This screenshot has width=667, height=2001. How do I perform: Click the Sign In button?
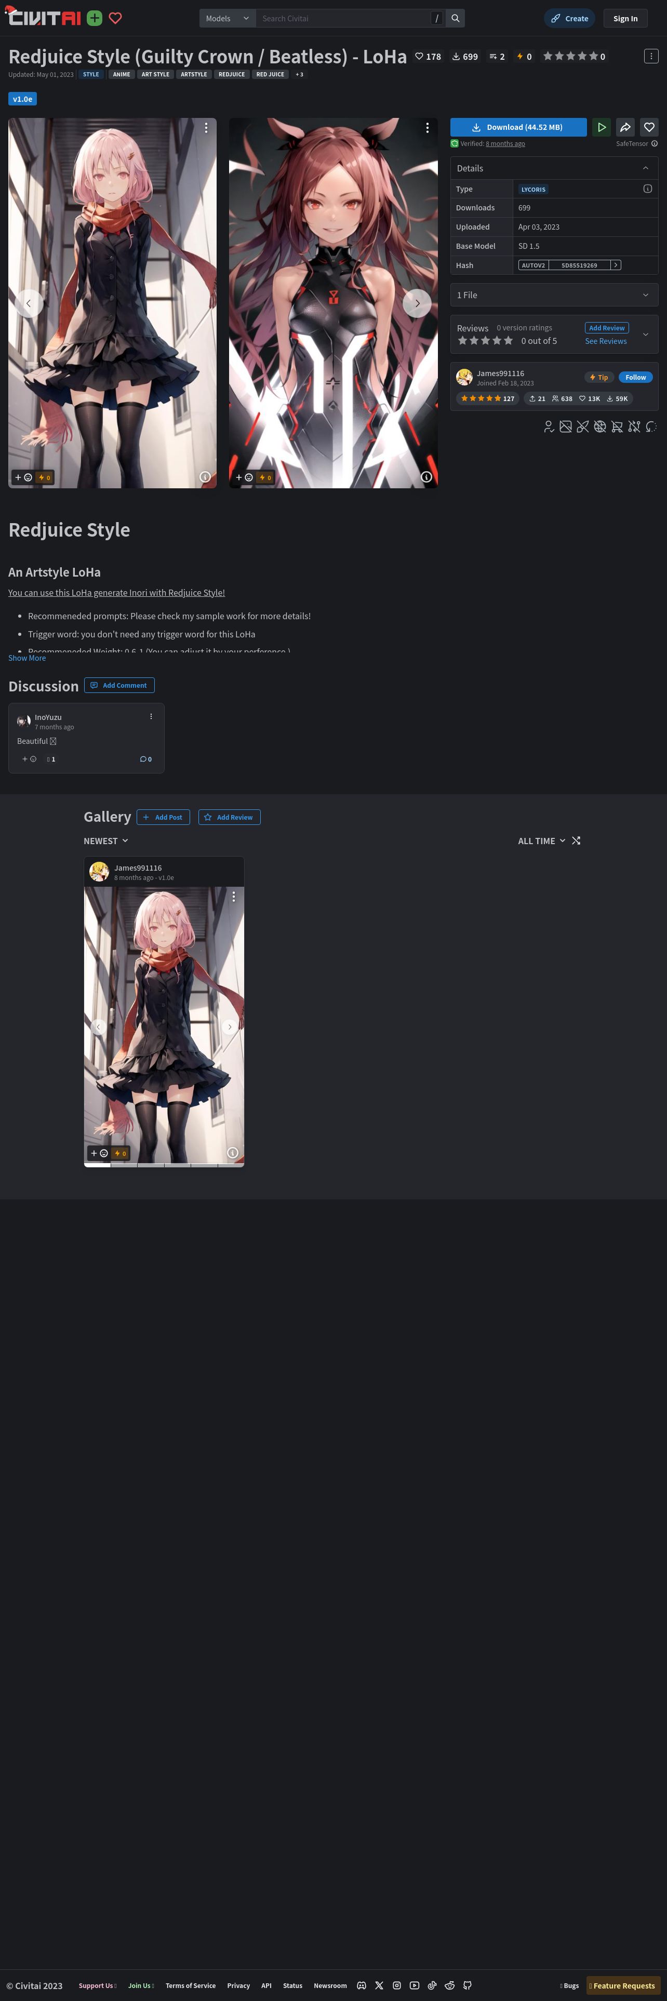pos(625,18)
